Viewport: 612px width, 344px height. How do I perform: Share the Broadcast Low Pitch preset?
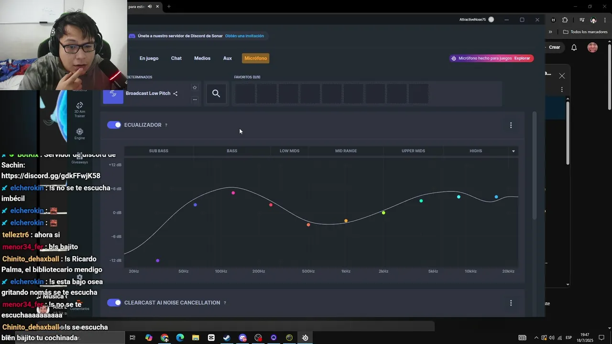(x=175, y=94)
